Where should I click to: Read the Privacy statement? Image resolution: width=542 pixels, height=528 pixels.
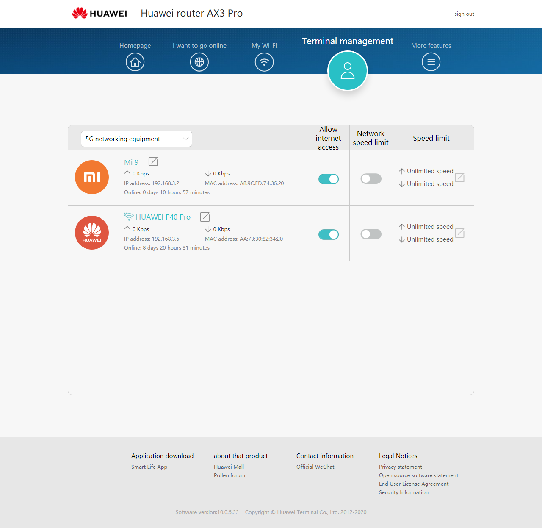point(401,467)
